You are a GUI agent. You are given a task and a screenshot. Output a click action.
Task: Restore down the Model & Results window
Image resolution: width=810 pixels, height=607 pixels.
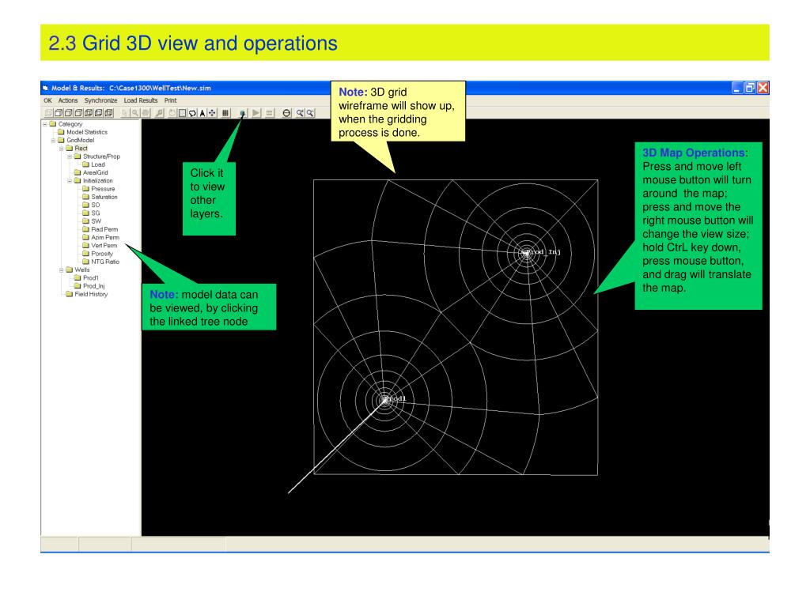tap(750, 88)
